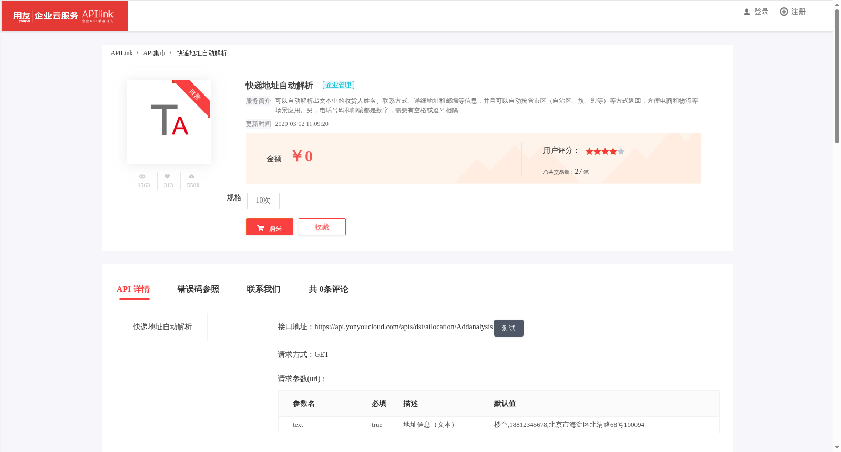Click the 总共交易量：27 笔 text

[x=566, y=172]
